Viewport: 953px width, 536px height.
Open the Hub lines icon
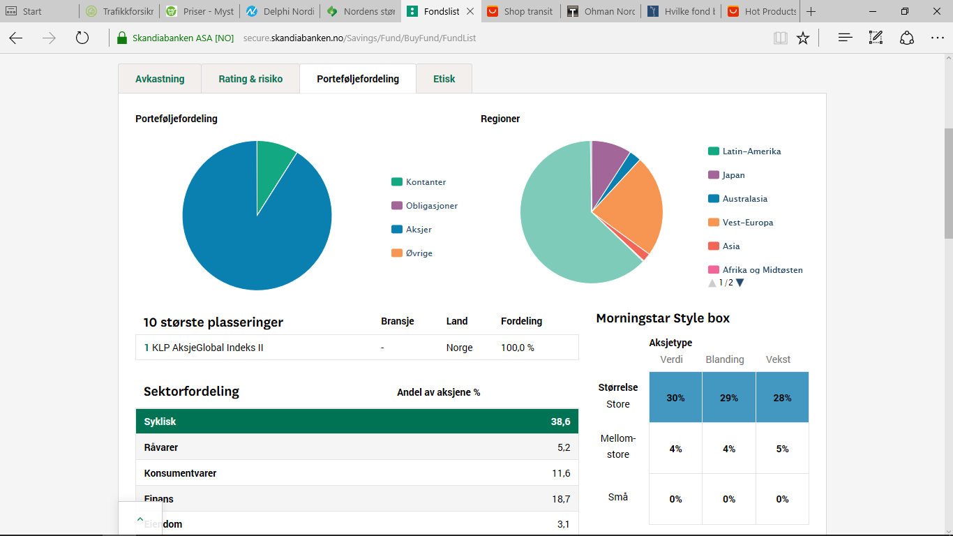point(846,38)
